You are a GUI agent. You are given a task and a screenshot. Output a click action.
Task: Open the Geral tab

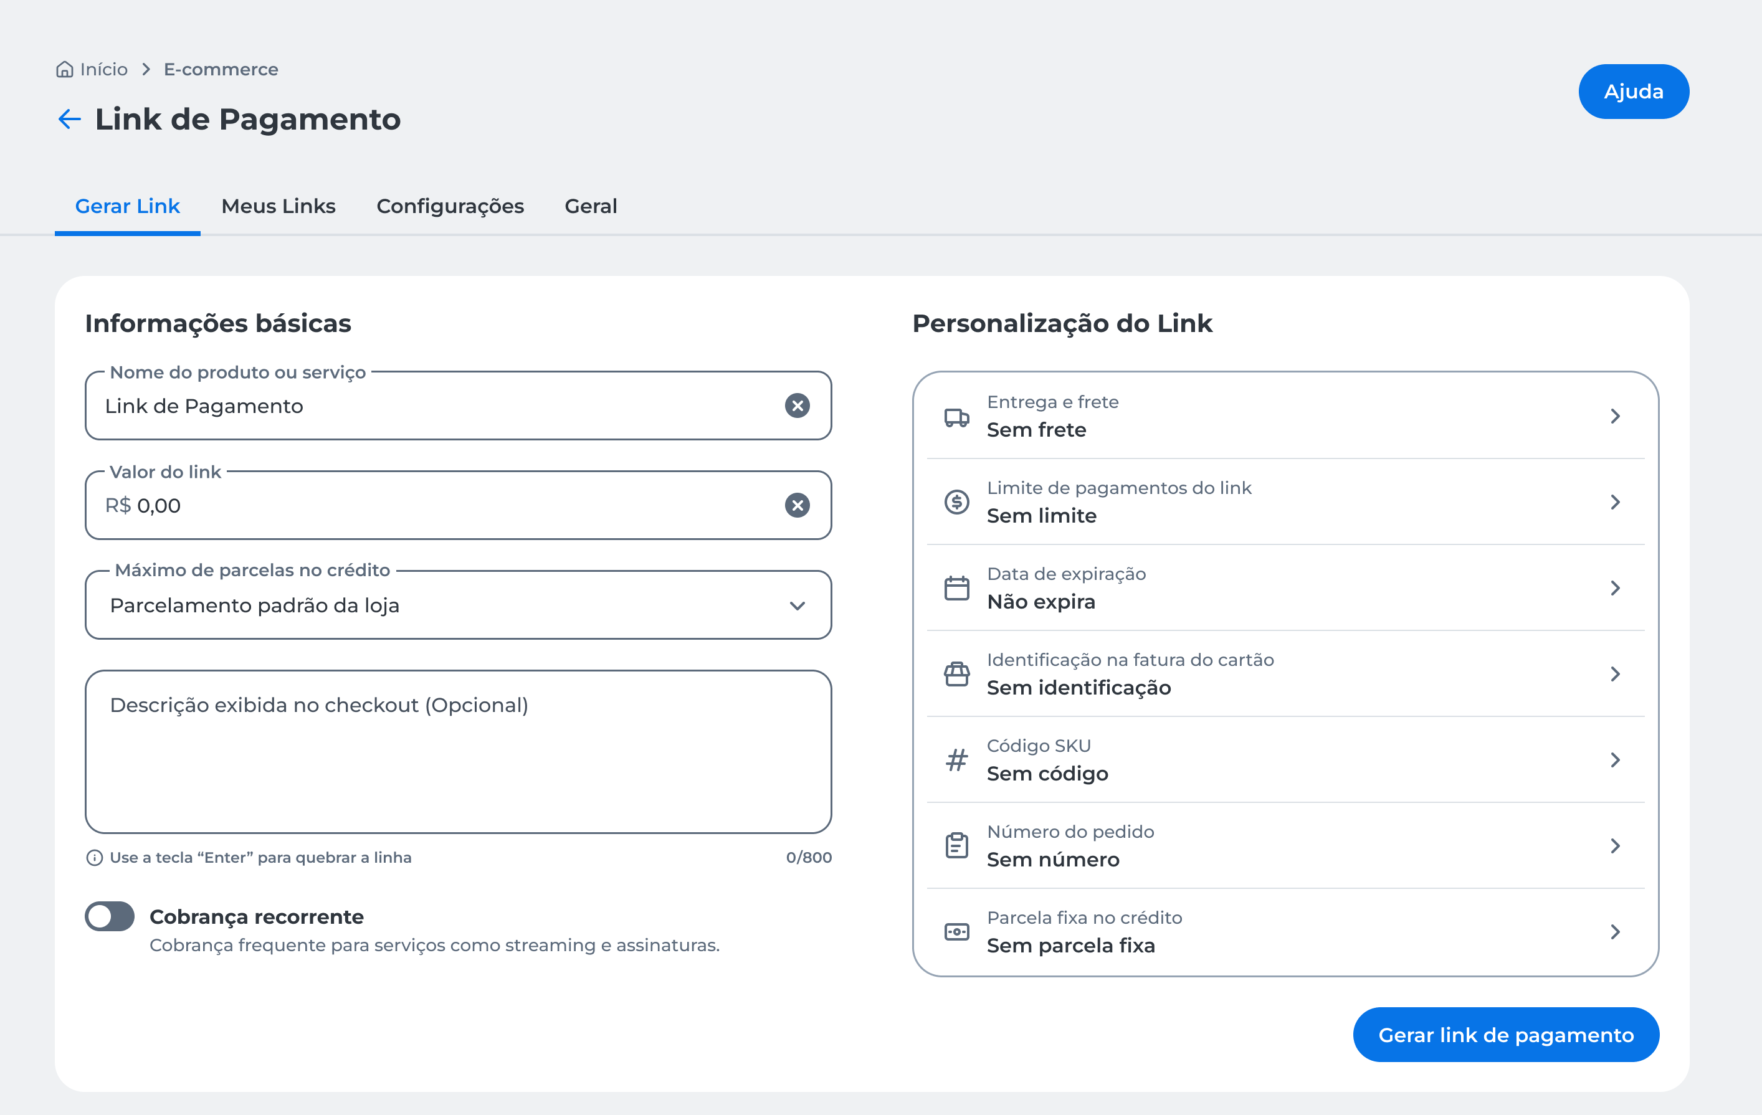591,206
